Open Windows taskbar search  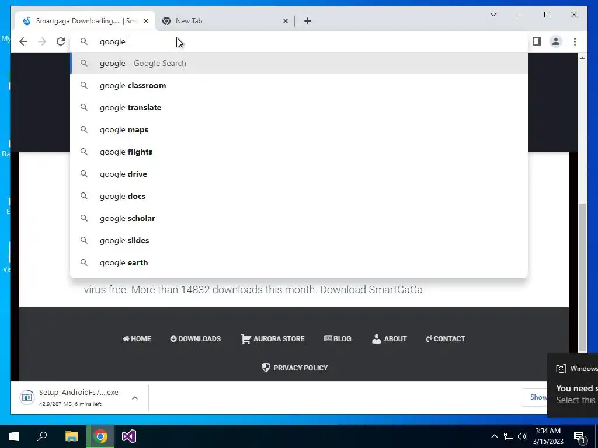click(x=42, y=436)
